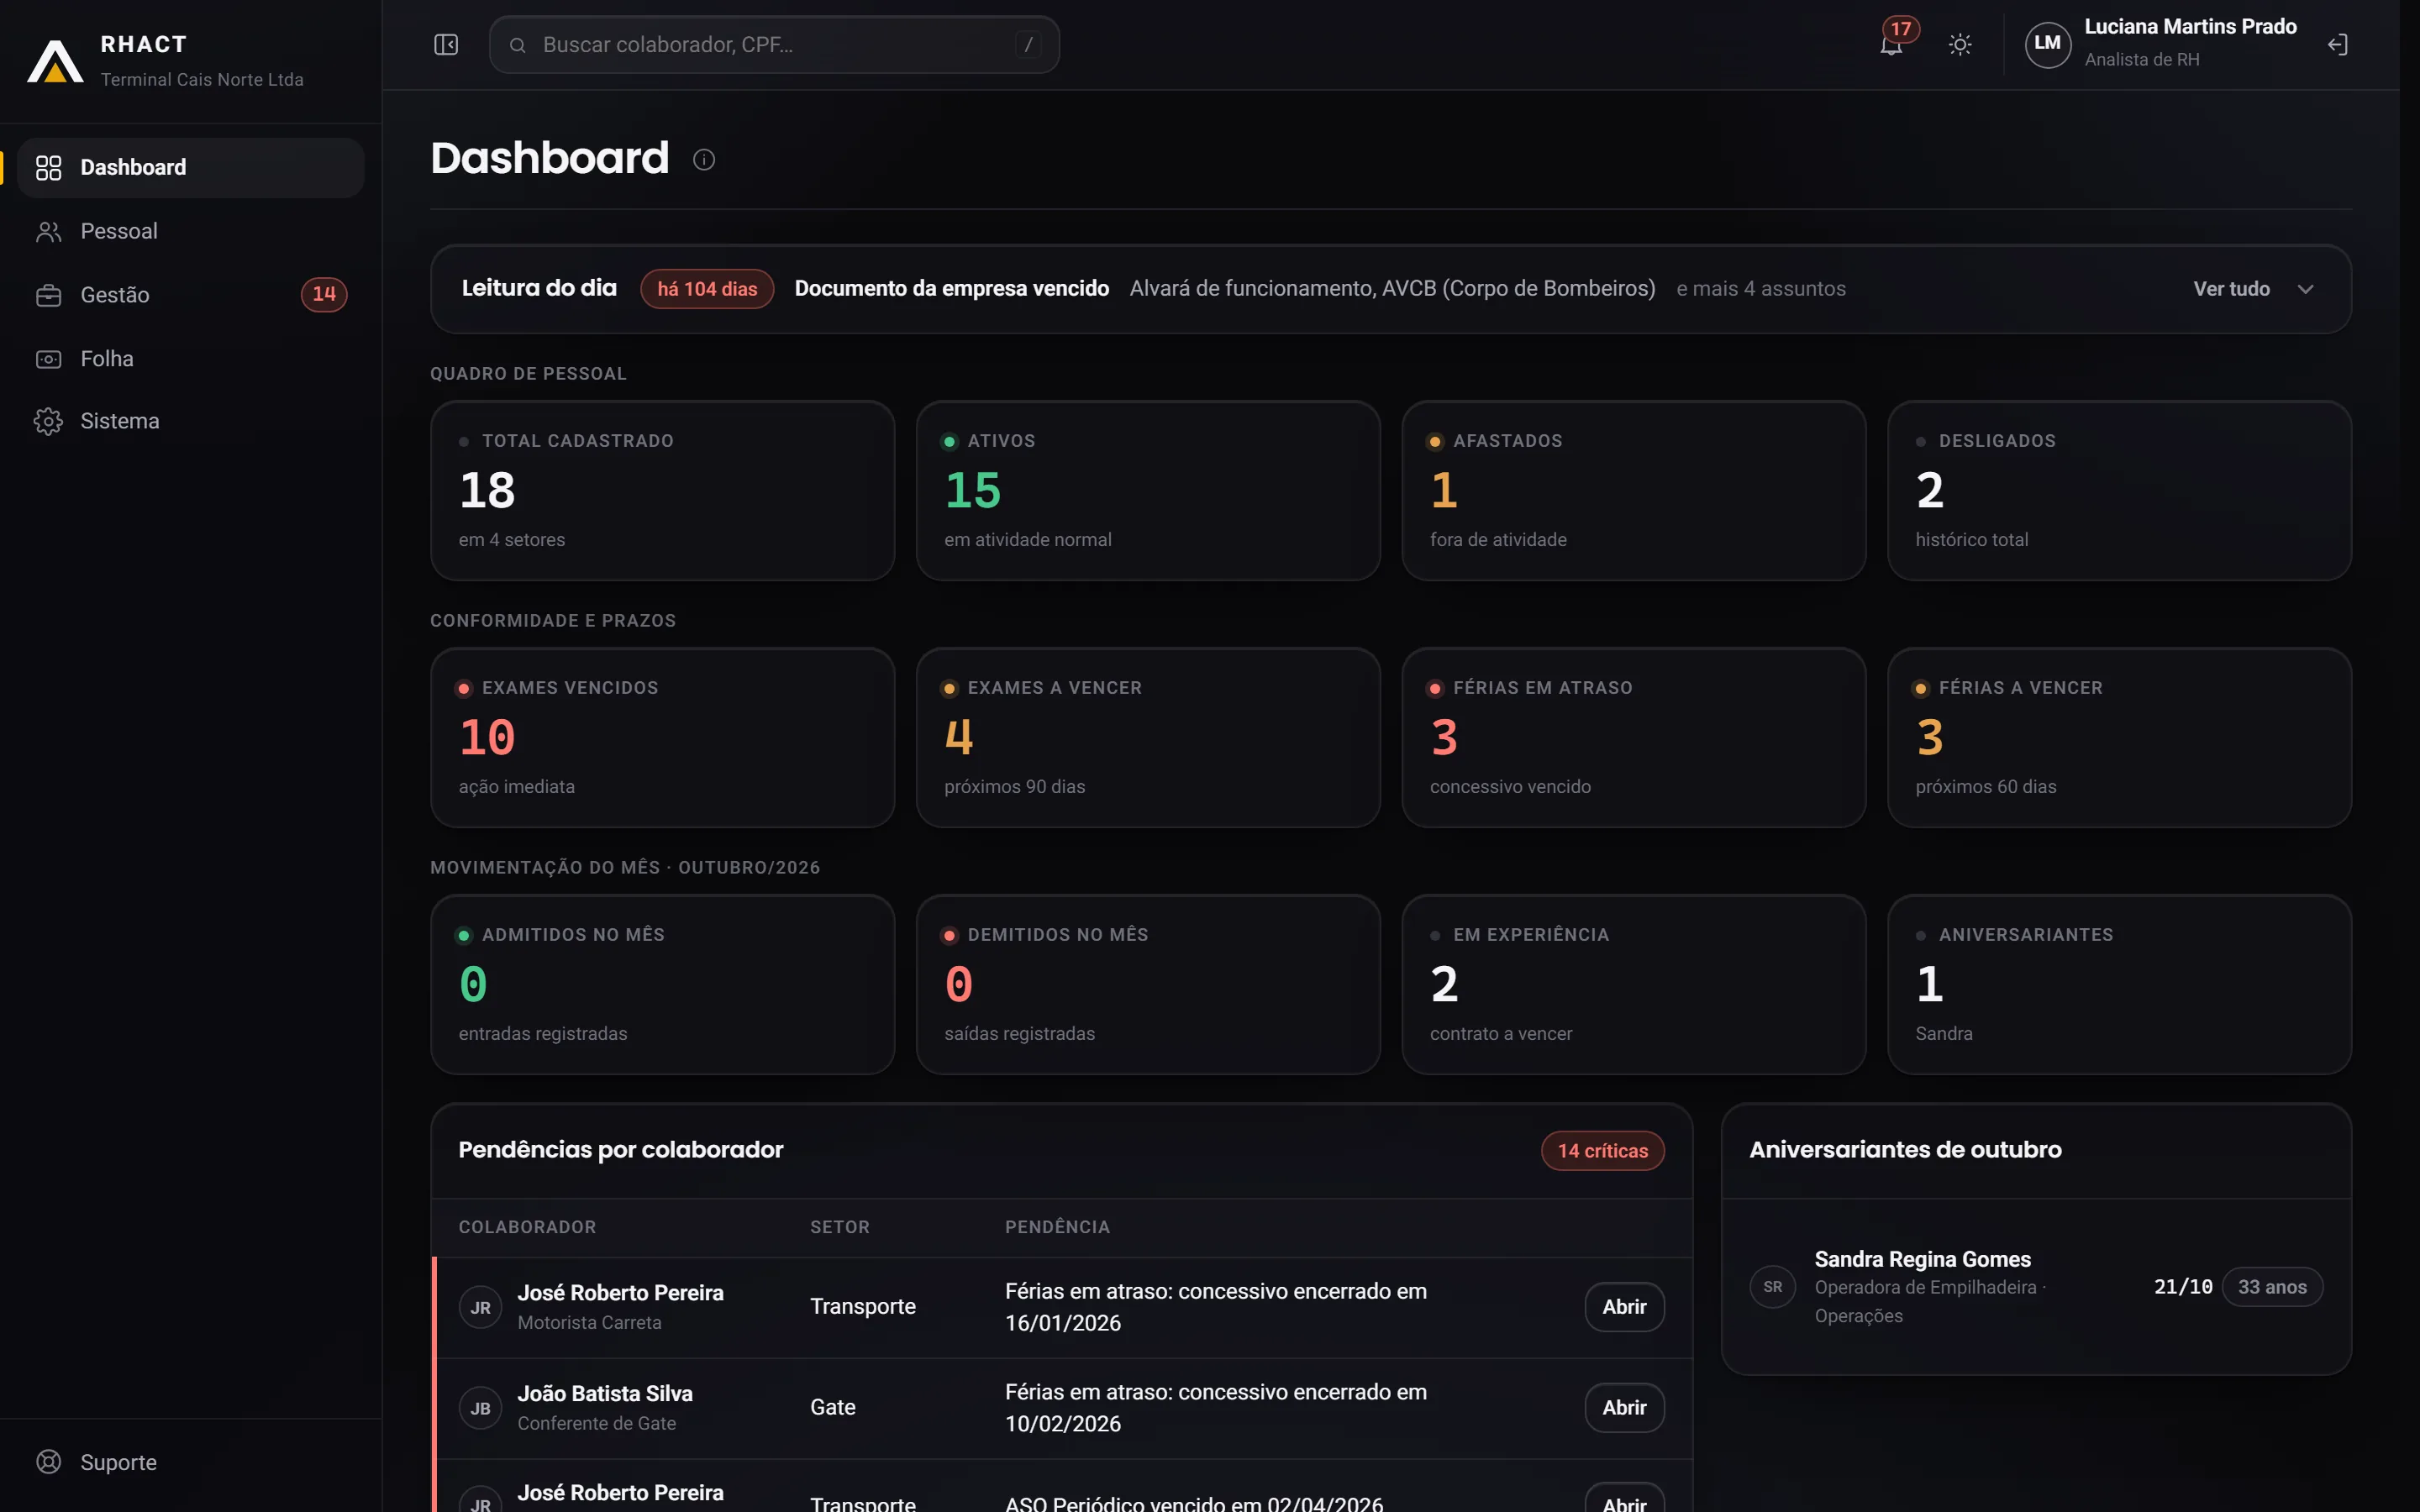Open Suporte at the bottom of the sidebar
Screen dimensions: 2420x1512
[x=190, y=1462]
